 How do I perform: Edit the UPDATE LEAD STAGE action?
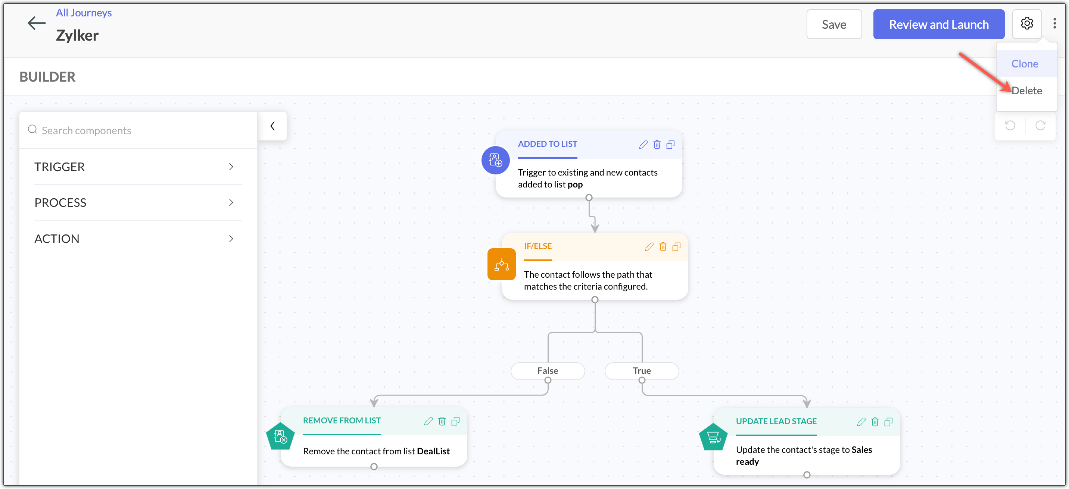861,422
